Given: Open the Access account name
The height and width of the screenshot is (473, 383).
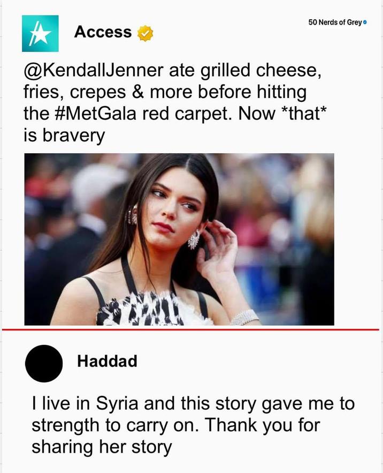Looking at the screenshot, I should 103,32.
